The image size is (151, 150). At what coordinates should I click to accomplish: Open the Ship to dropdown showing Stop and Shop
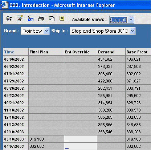coord(103,31)
